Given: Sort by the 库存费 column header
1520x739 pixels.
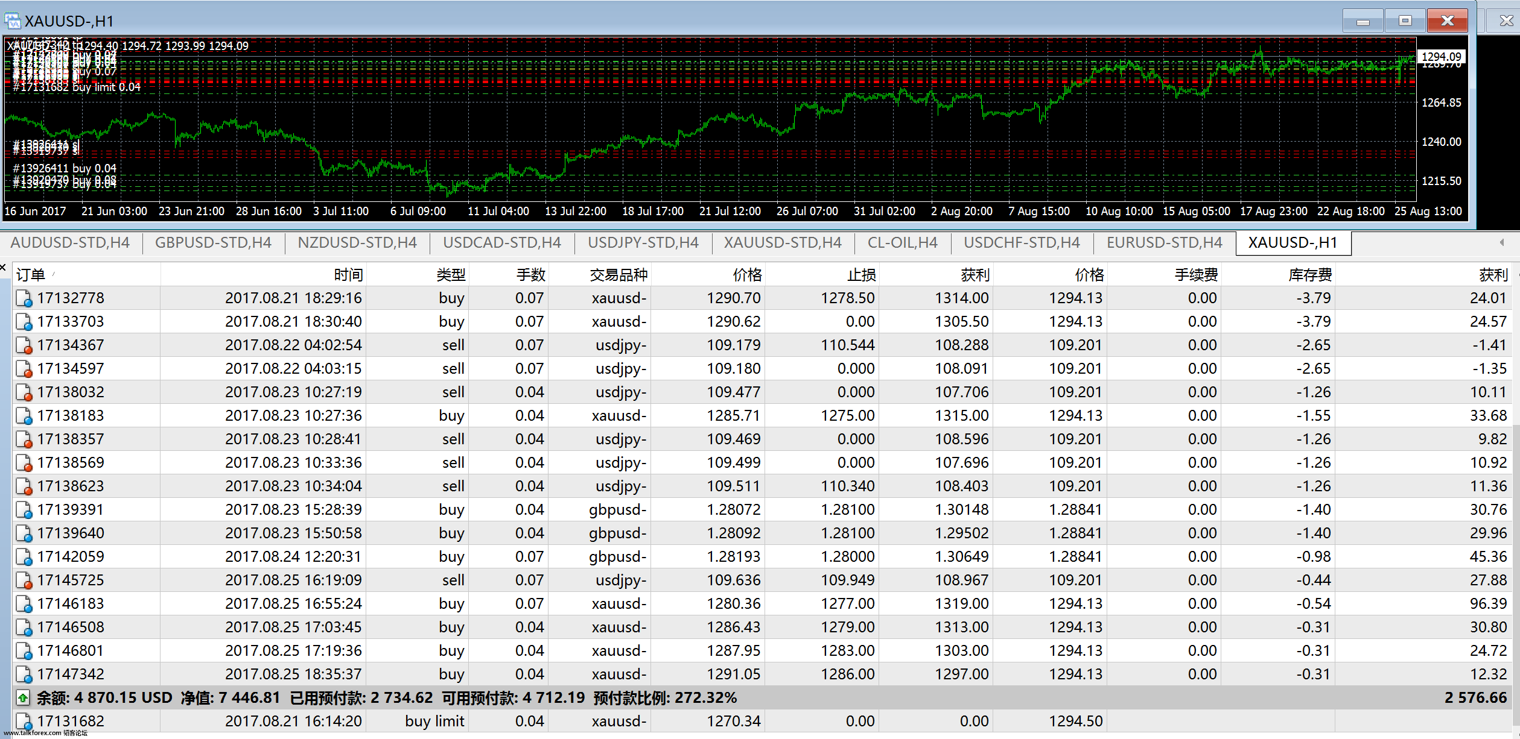Looking at the screenshot, I should [x=1278, y=275].
